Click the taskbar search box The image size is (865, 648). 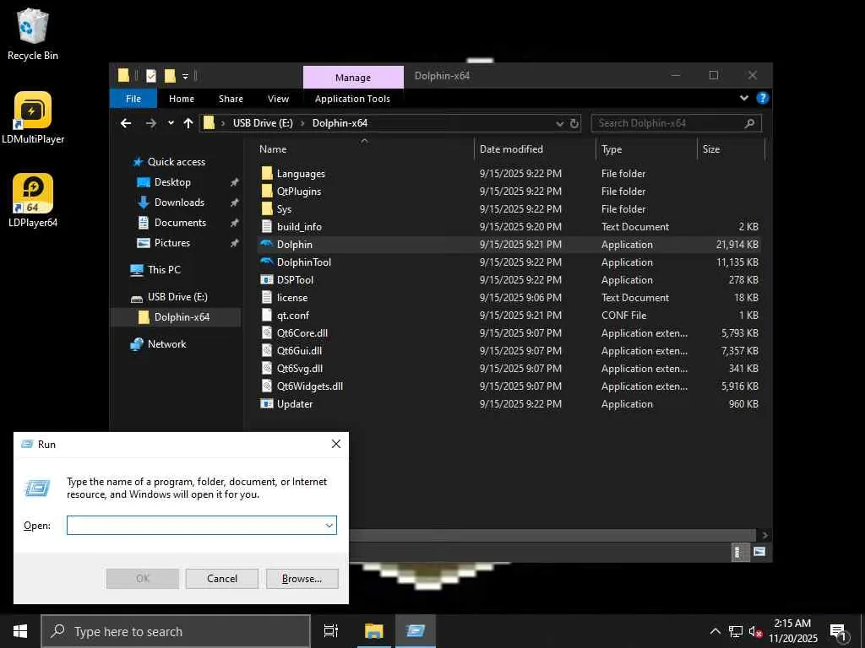176,631
